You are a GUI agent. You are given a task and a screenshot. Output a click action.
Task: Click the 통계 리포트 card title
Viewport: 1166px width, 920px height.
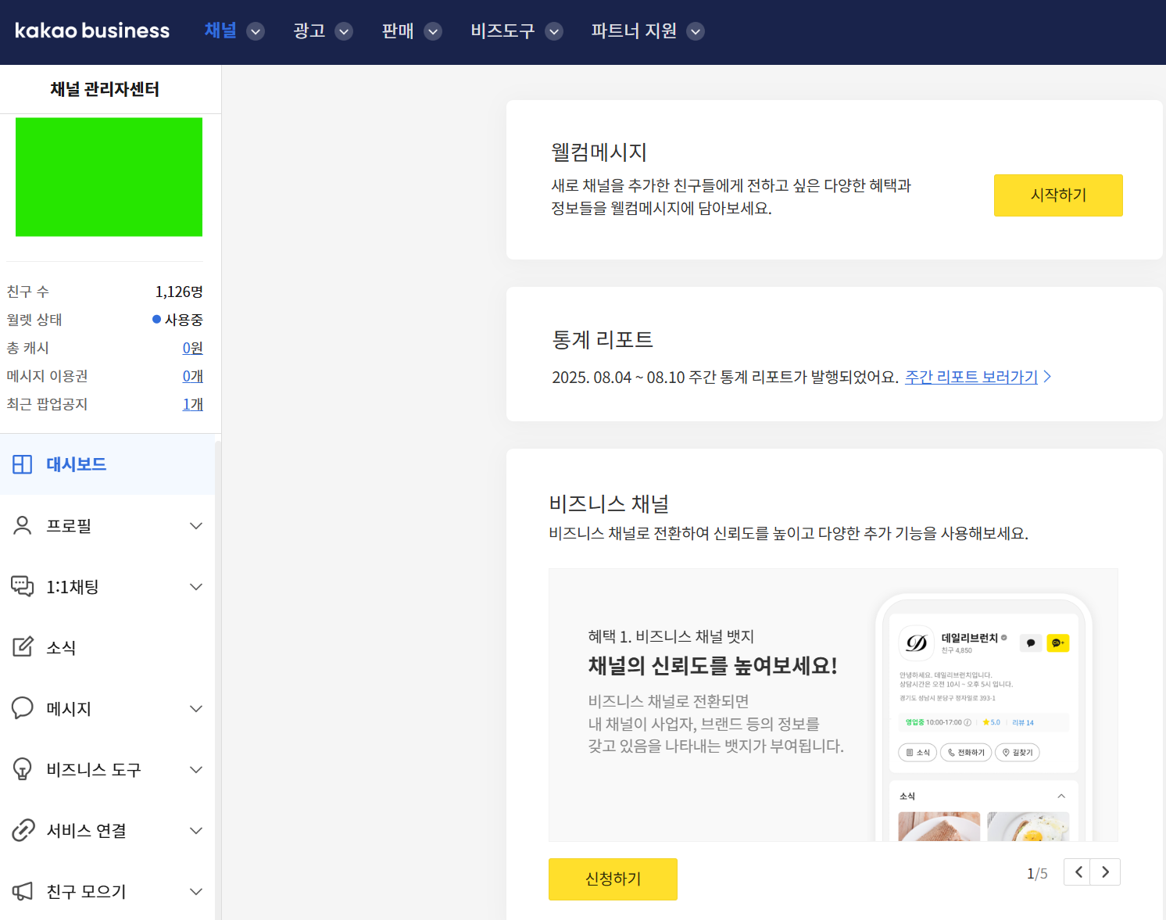[x=603, y=339]
